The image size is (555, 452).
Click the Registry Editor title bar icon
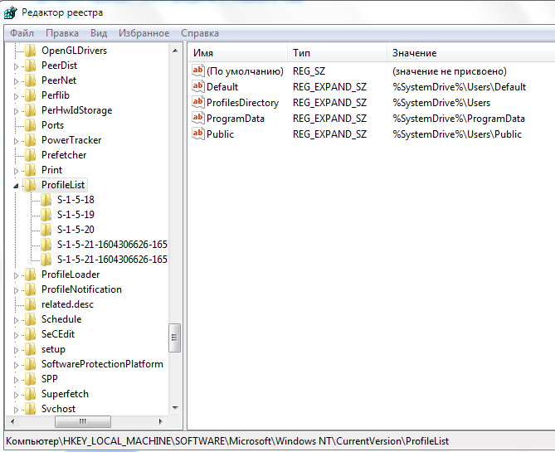pyautogui.click(x=10, y=12)
